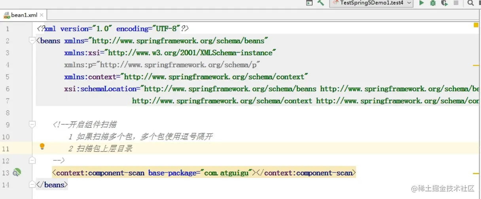Viewport: 481px width, 199px height.
Task: Click the terminal window icon in toolbar
Action: [x=309, y=3]
